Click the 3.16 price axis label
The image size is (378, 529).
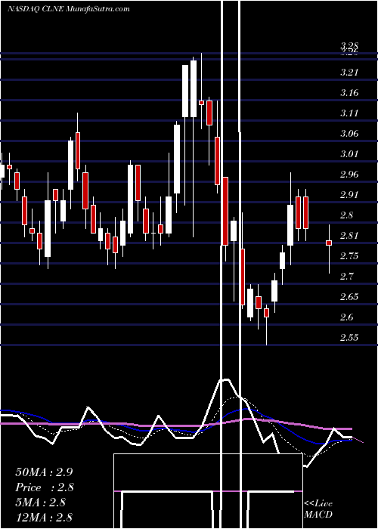click(349, 93)
